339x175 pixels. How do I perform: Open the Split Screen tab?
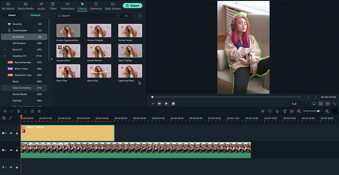[x=113, y=6]
